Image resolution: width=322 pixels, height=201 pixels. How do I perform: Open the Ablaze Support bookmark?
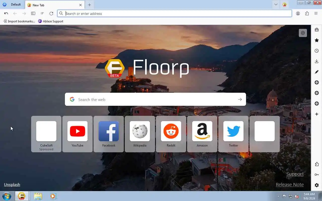[51, 21]
